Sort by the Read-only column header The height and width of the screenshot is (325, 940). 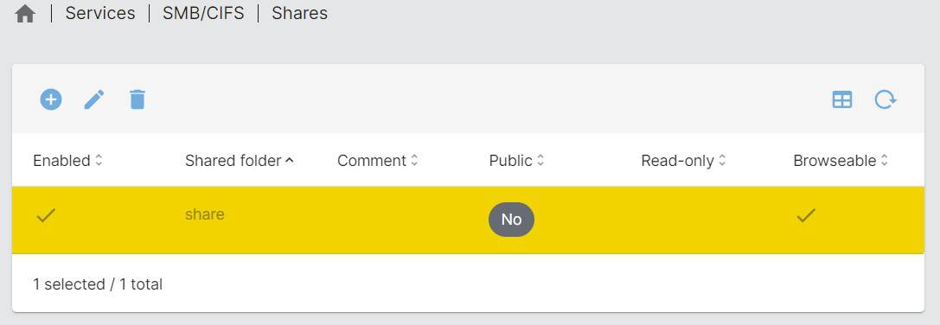click(x=683, y=161)
